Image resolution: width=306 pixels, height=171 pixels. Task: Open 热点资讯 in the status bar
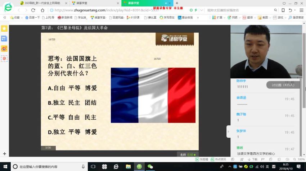tap(218, 159)
